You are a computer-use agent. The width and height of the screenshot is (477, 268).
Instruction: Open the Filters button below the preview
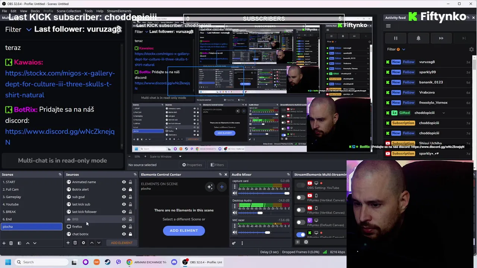click(x=217, y=165)
